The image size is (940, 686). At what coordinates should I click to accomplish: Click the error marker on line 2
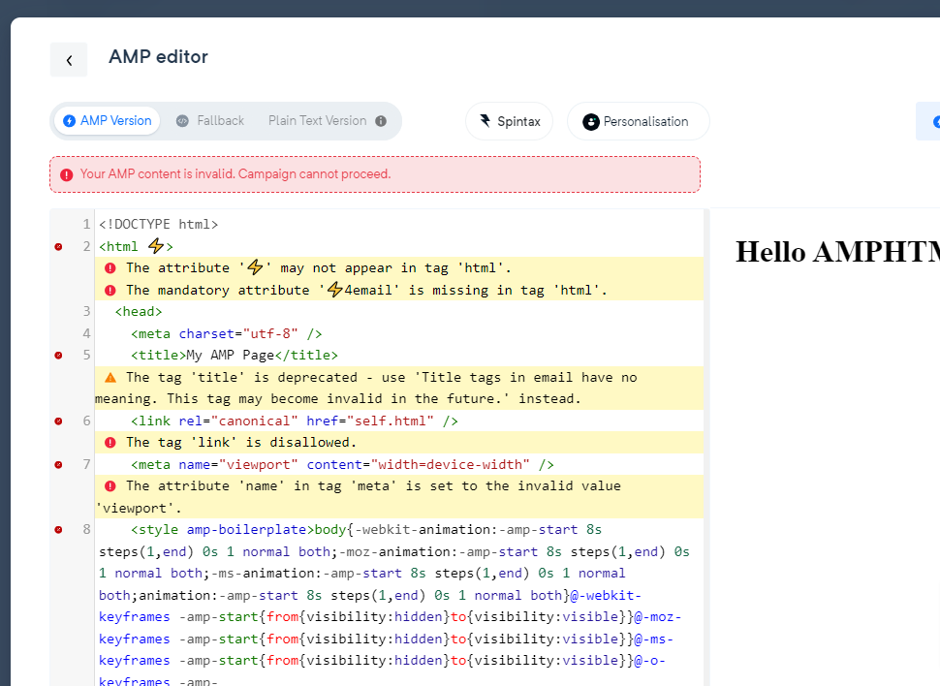tap(58, 246)
